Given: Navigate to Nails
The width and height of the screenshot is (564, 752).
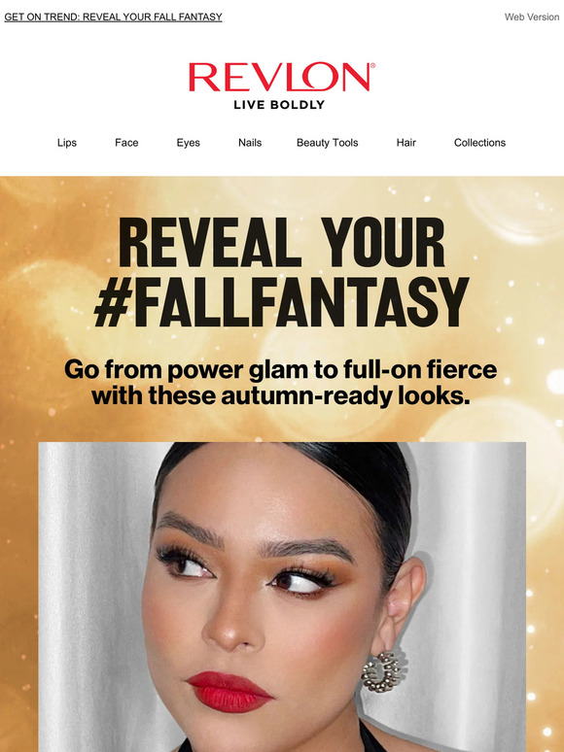Looking at the screenshot, I should click(x=250, y=143).
